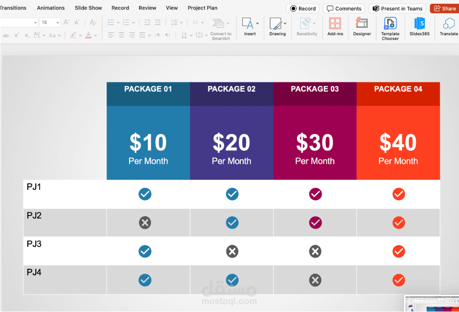Switch to the Transitions tab

click(13, 8)
